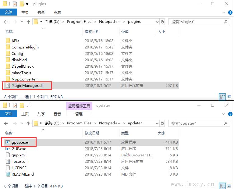The width and height of the screenshot is (234, 189).
Task: Expand plugins address bar history dropdown
Action: coord(157,22)
